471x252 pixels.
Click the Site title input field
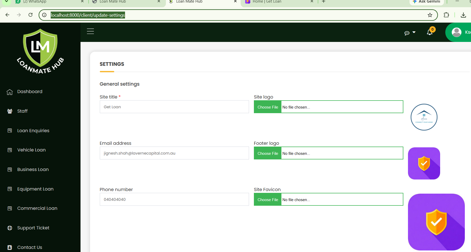174,107
